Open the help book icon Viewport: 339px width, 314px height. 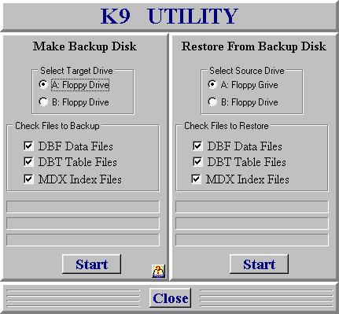(x=158, y=271)
